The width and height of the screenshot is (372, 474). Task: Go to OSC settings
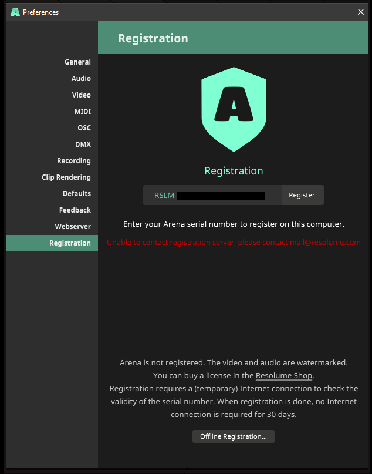pos(84,128)
